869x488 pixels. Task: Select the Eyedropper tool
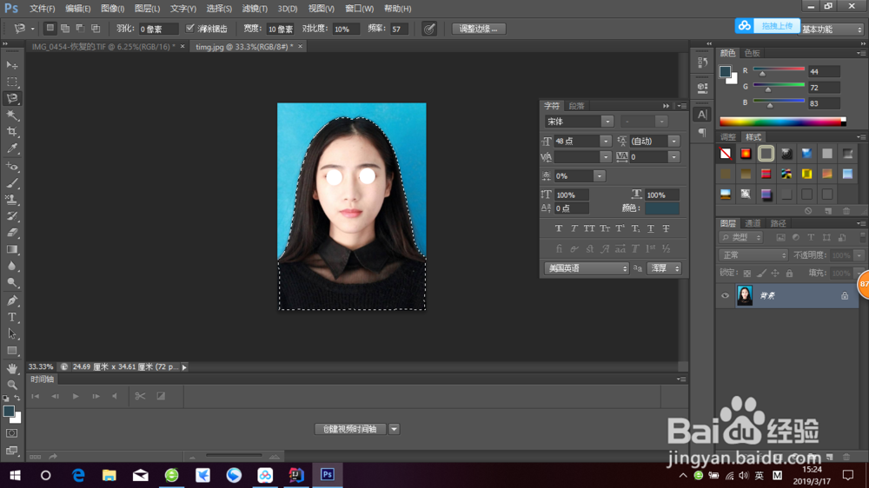pyautogui.click(x=12, y=148)
